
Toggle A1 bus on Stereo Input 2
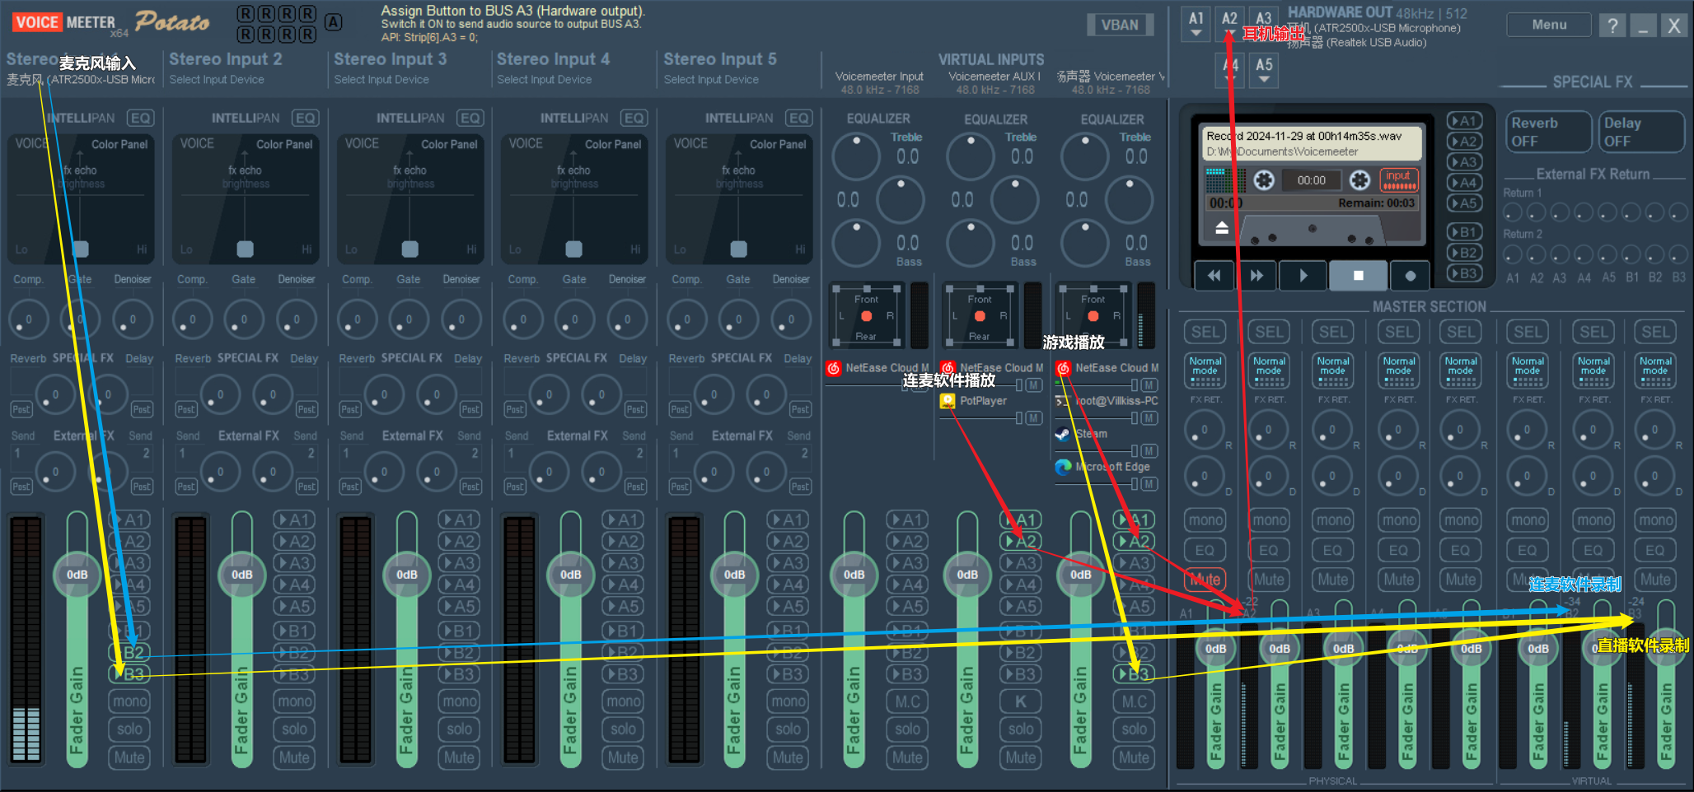tap(294, 519)
